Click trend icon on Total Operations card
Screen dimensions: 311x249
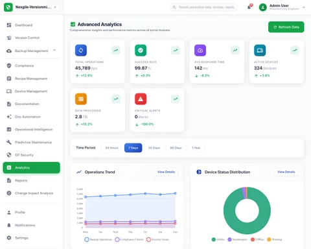click(x=116, y=51)
